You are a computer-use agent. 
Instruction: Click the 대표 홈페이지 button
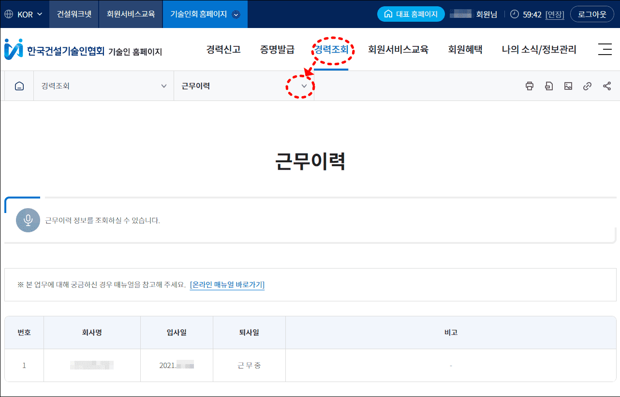(x=411, y=14)
